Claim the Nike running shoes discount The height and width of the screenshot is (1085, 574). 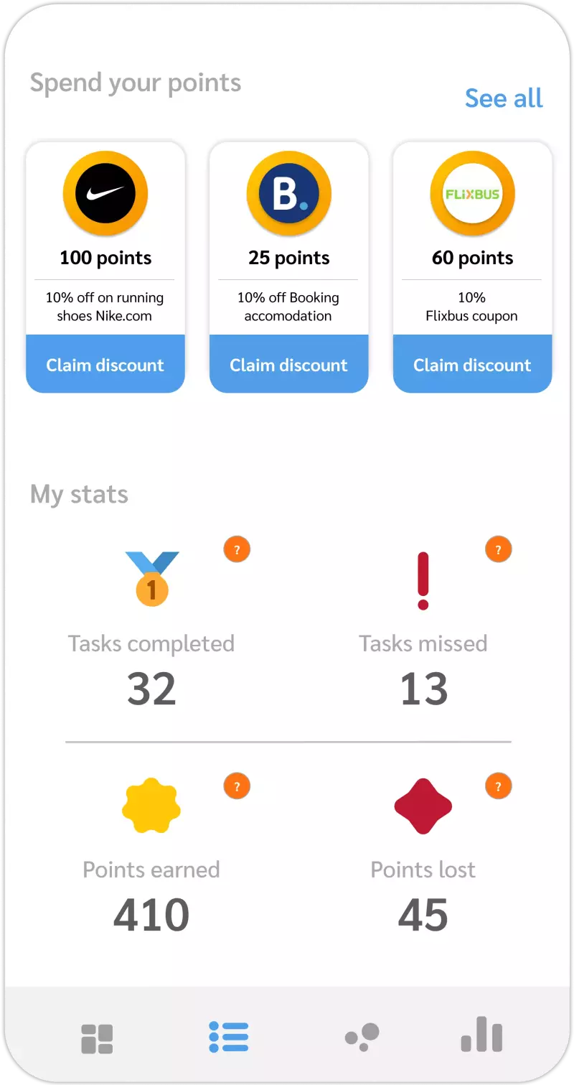click(105, 365)
